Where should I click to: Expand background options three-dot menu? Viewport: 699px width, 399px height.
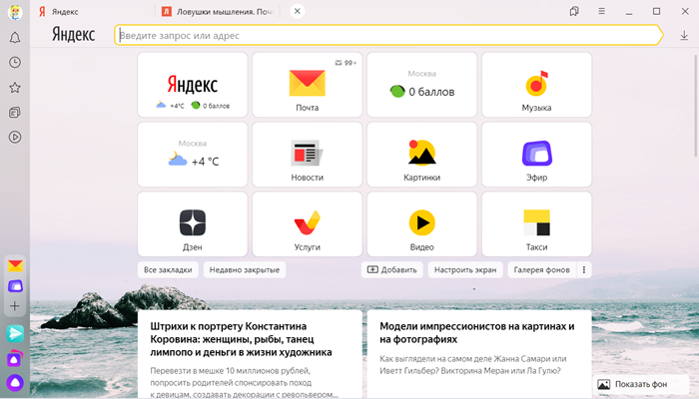(584, 270)
